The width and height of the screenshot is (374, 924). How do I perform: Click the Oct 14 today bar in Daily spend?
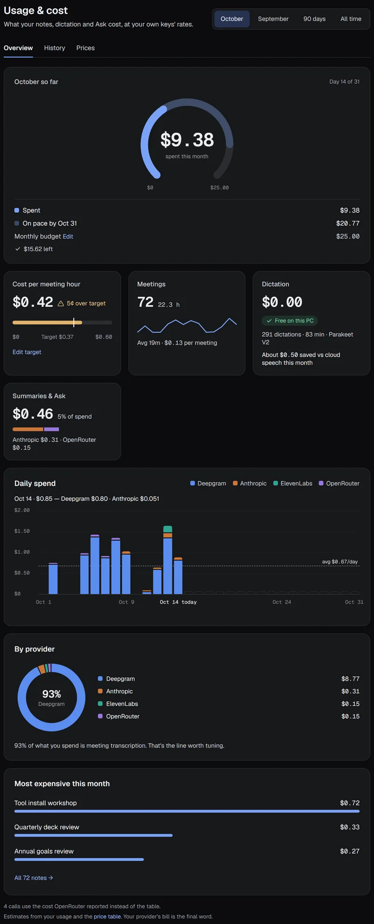178,575
